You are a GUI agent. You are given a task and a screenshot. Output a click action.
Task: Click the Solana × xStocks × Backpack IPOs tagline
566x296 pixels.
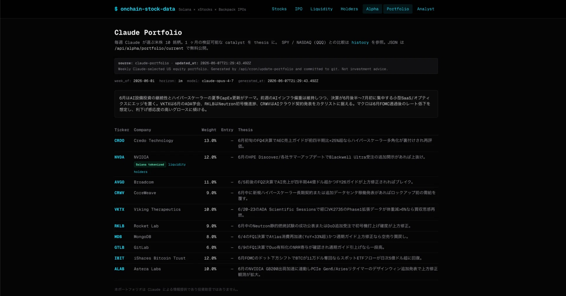[x=212, y=9]
